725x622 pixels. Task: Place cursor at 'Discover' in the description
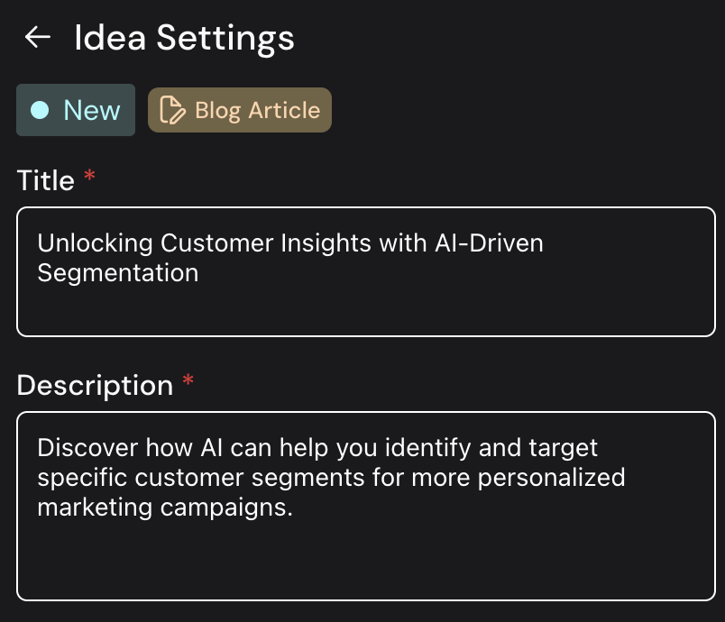click(x=88, y=447)
